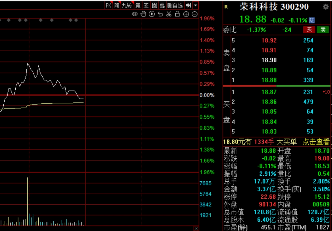Click the 内盘 value 88589

(321, 204)
